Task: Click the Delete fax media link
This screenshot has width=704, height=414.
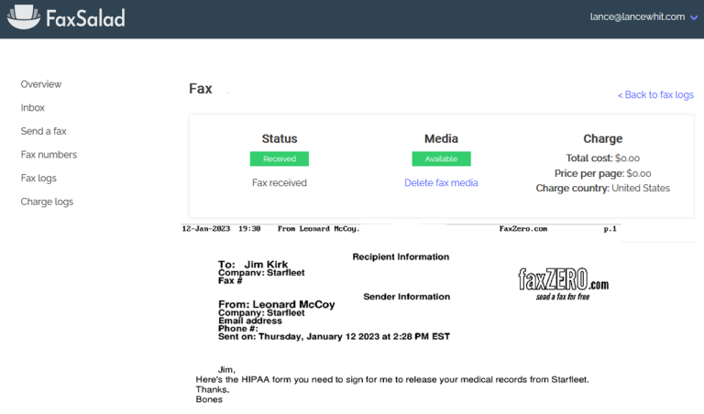Action: 441,182
